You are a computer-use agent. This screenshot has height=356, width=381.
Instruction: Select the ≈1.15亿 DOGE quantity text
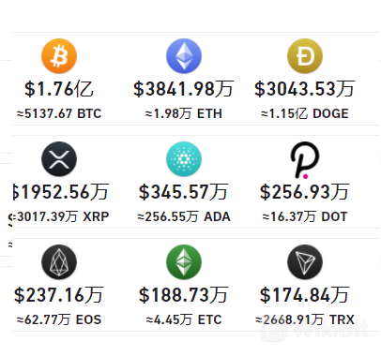pyautogui.click(x=305, y=113)
